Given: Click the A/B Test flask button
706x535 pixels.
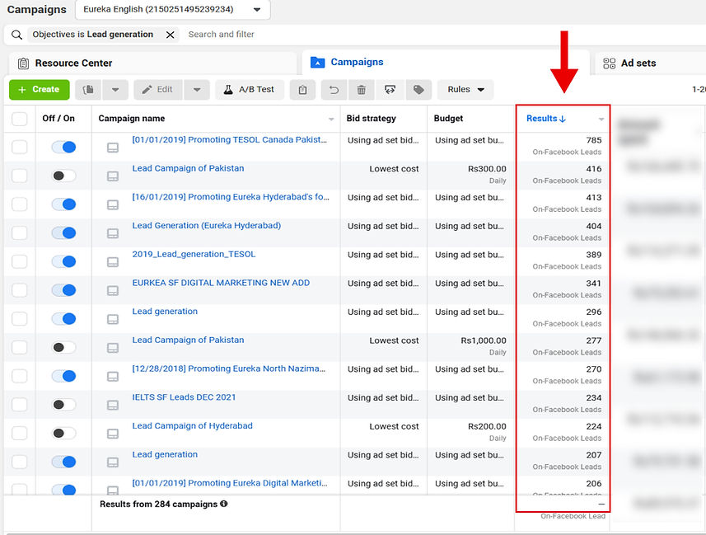Looking at the screenshot, I should coord(250,90).
